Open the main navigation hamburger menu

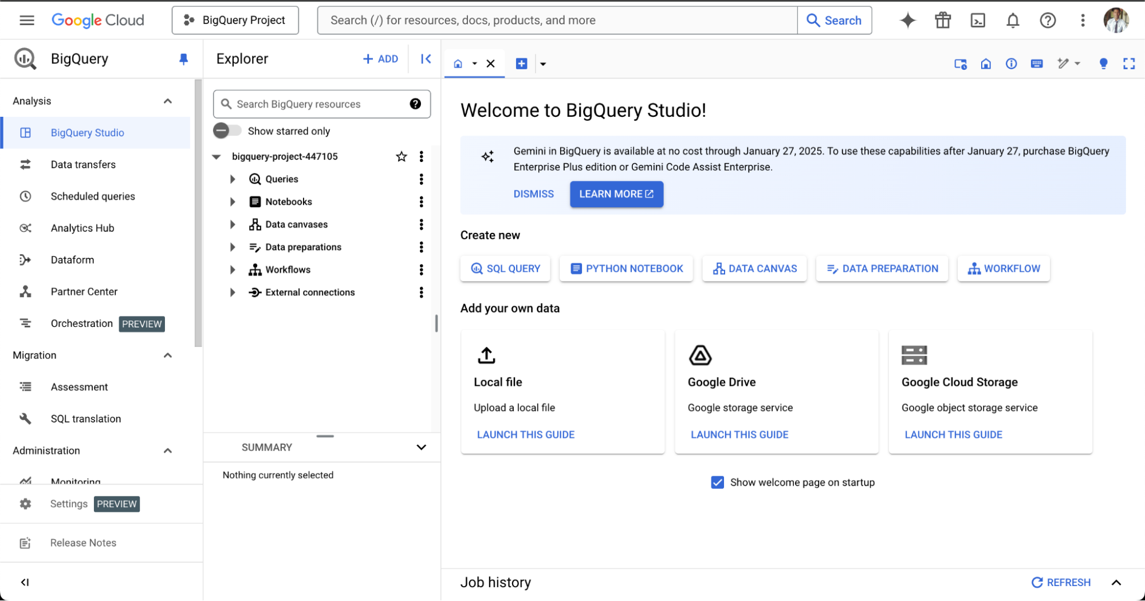(x=26, y=21)
